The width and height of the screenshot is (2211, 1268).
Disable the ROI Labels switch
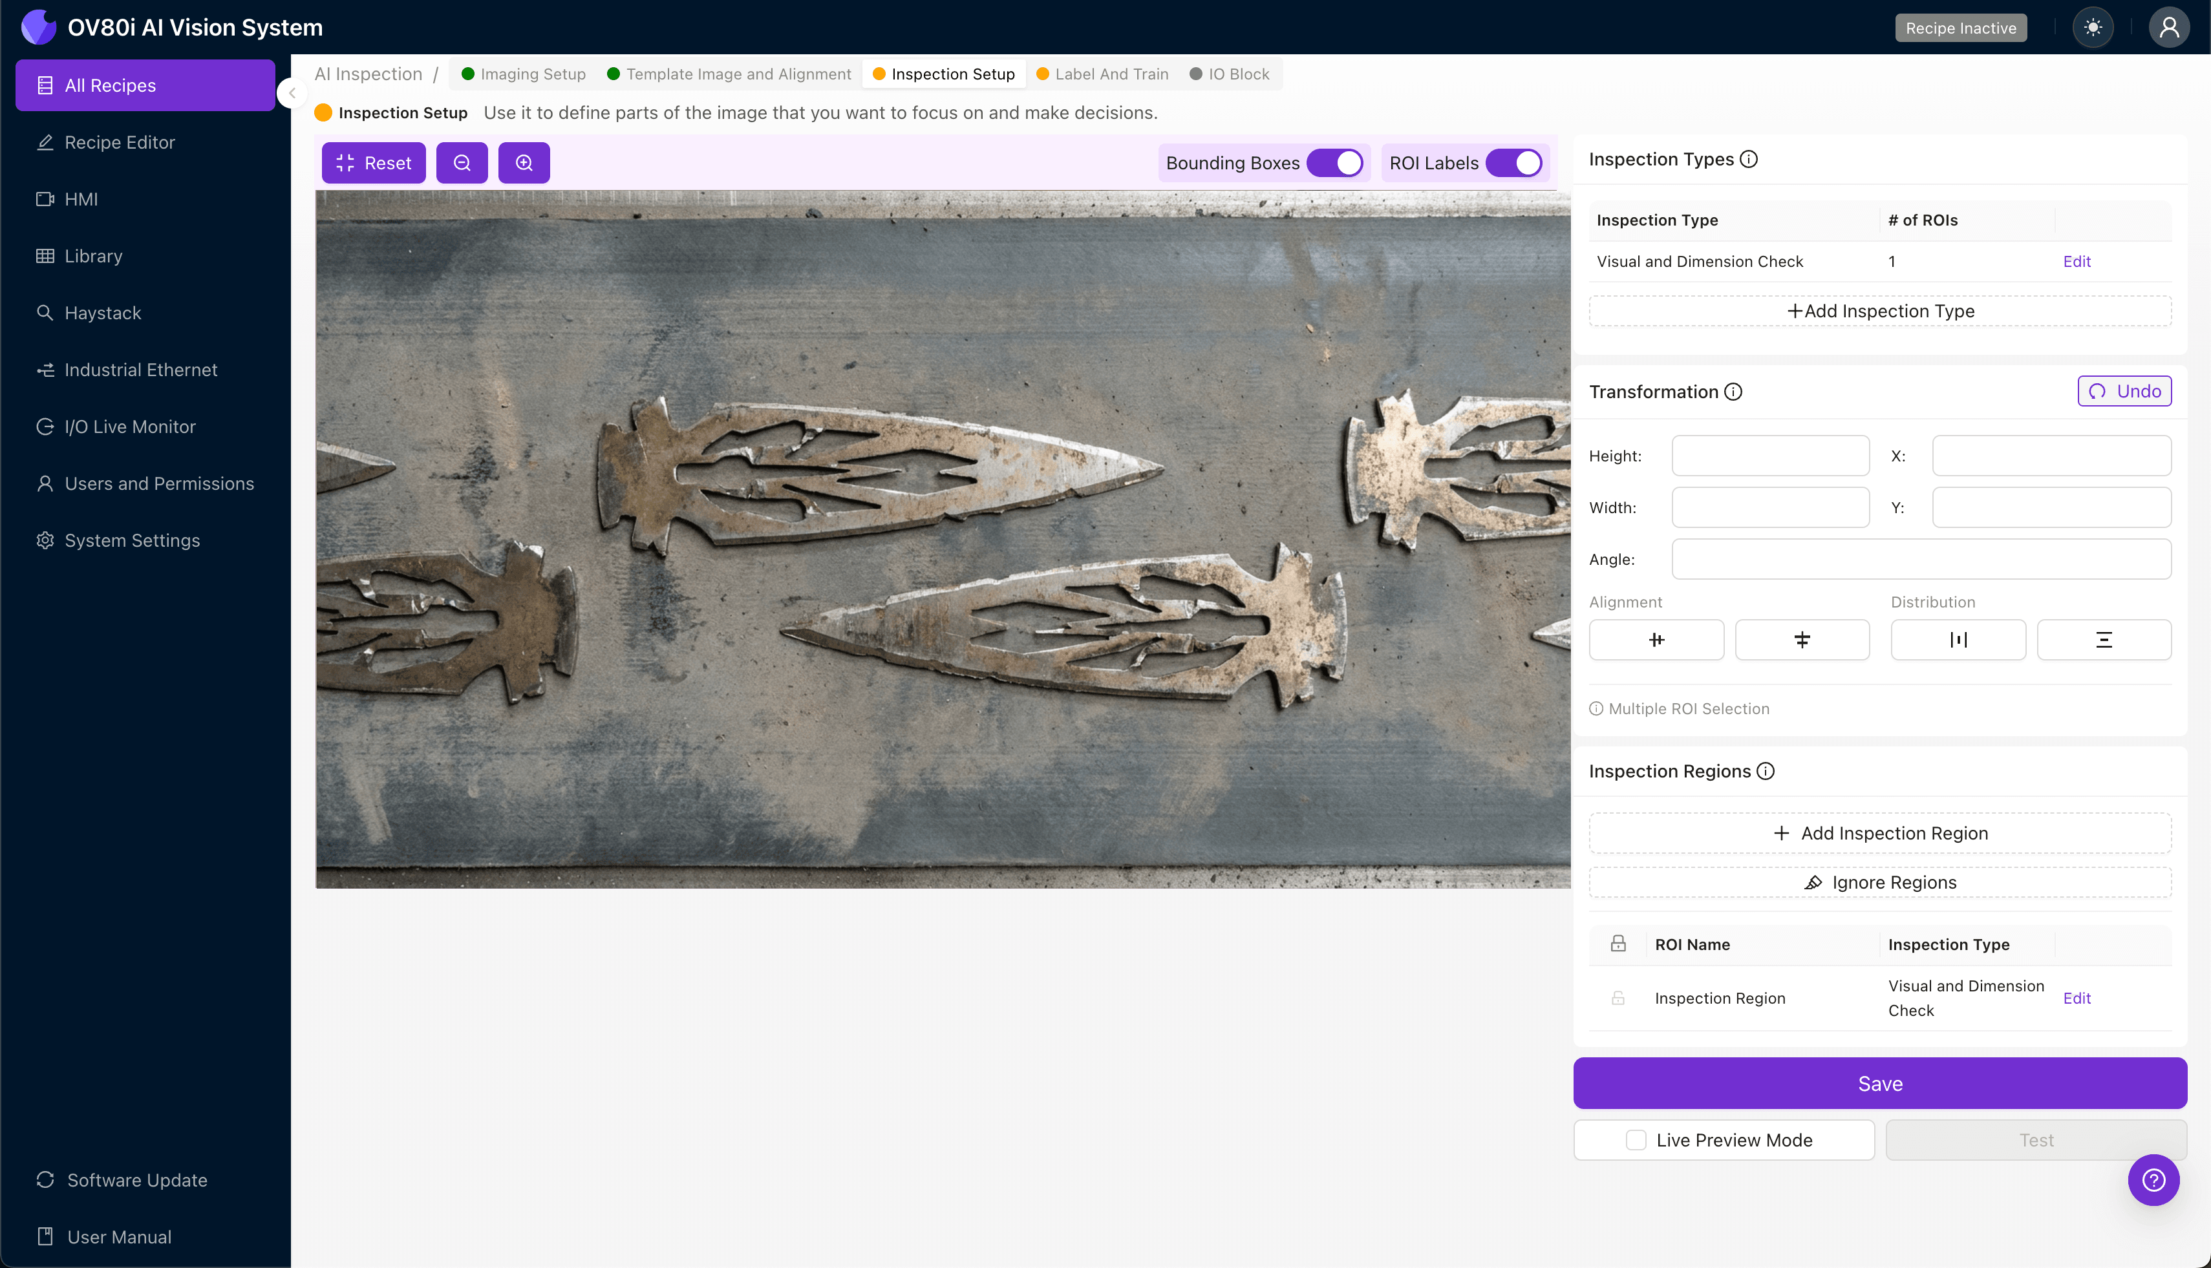pos(1514,163)
